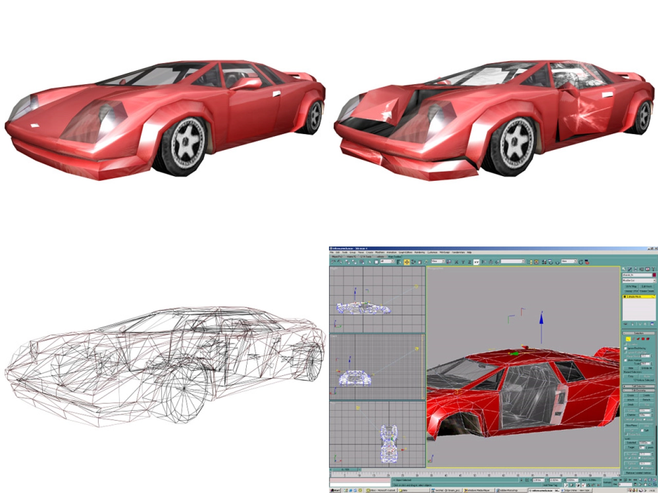The height and width of the screenshot is (493, 658).
Task: Open the Modifier List dropdown
Action: [x=639, y=280]
